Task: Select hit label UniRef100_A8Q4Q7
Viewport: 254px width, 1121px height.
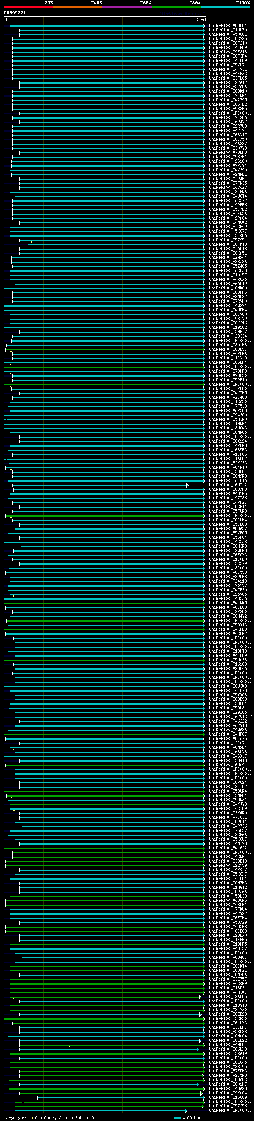Action: tap(228, 958)
